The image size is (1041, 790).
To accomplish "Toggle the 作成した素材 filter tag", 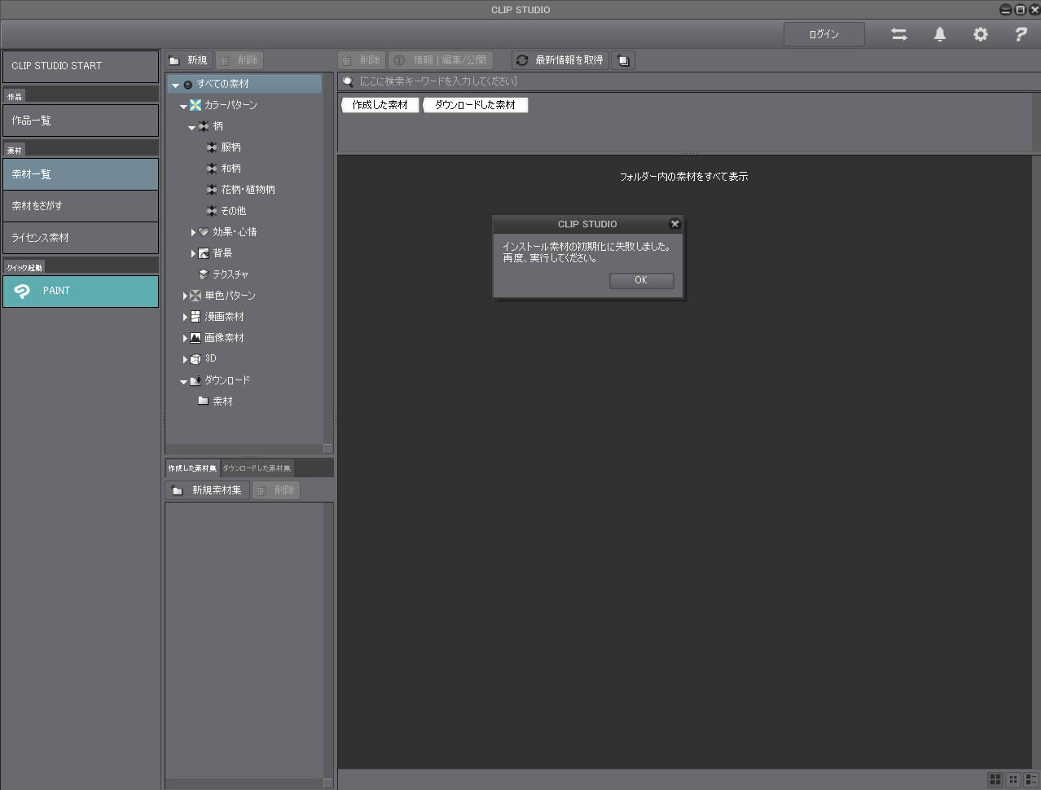I will 380,105.
